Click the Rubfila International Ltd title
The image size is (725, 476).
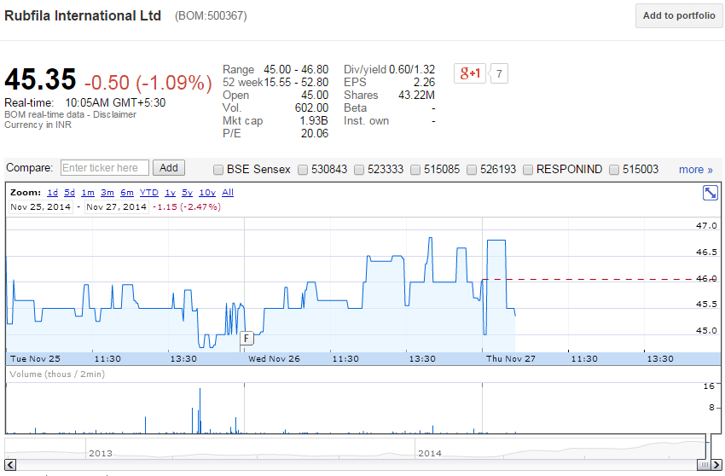[x=83, y=15]
